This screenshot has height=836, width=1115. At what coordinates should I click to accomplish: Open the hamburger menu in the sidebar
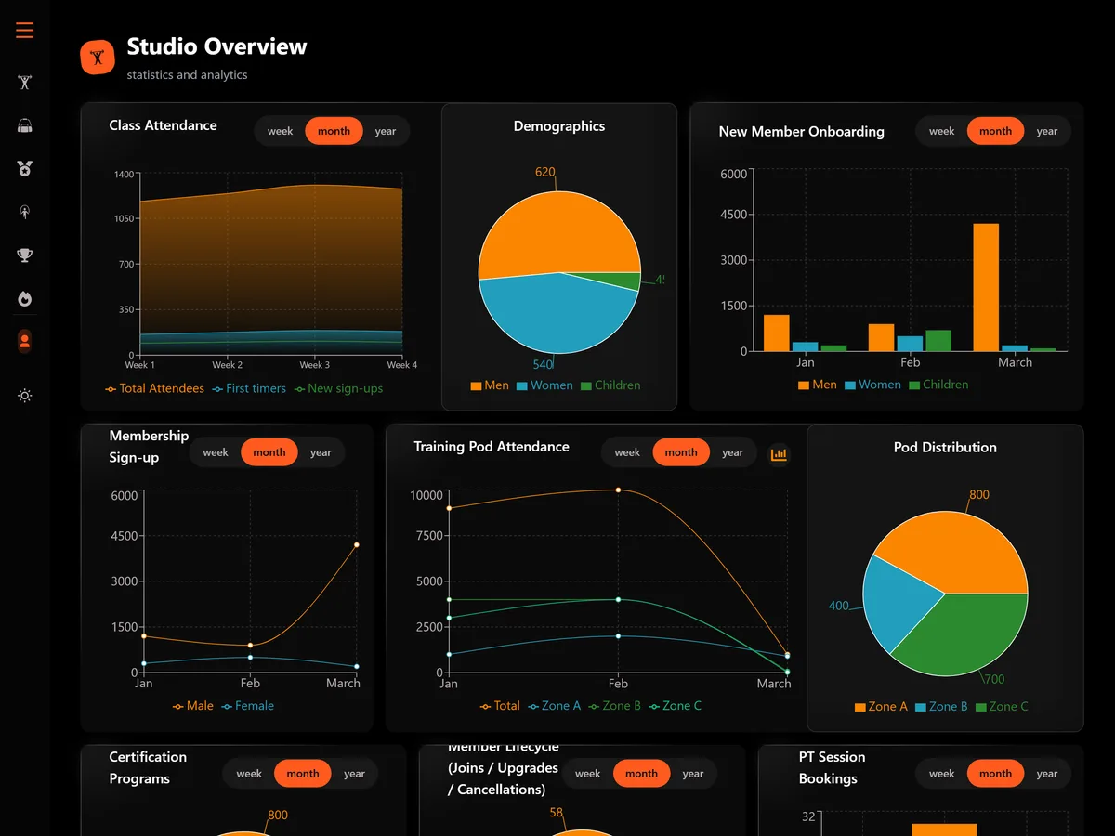click(25, 31)
